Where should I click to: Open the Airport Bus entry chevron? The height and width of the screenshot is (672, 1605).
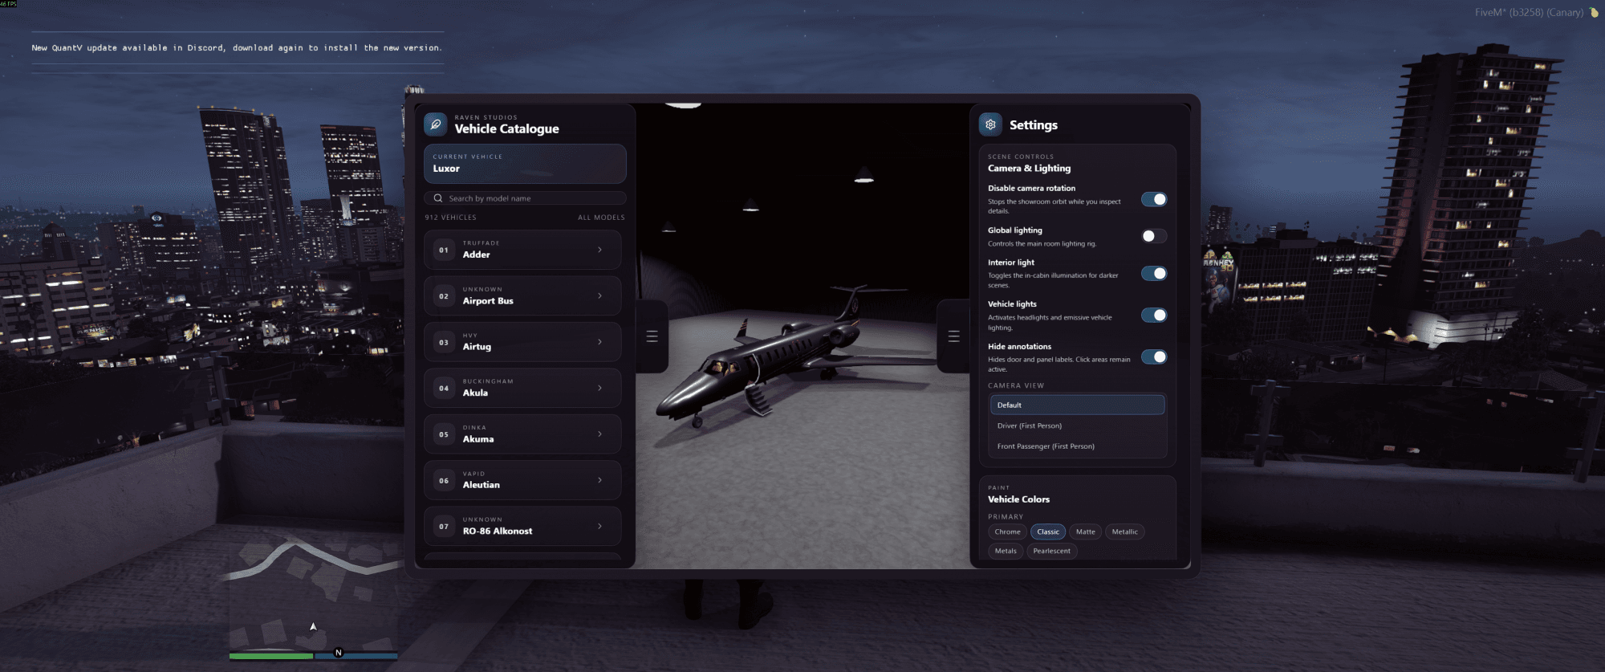pos(599,296)
